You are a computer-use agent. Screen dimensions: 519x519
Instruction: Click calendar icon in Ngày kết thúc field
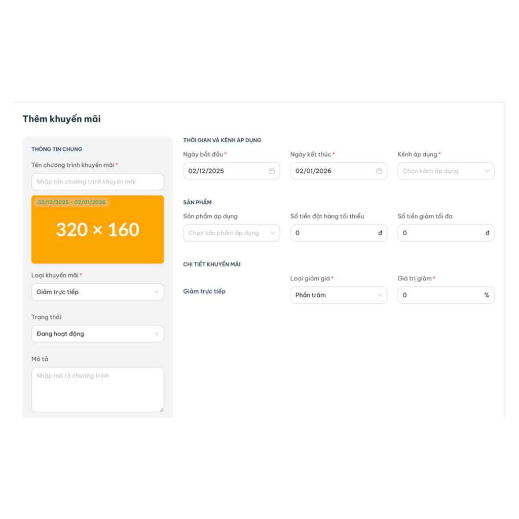click(379, 171)
